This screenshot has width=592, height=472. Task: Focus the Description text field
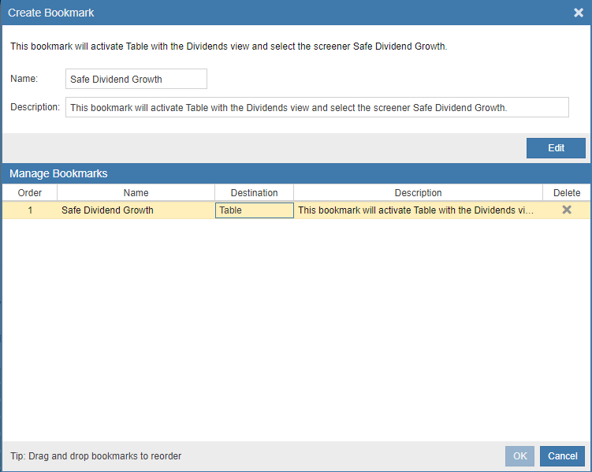coord(317,107)
